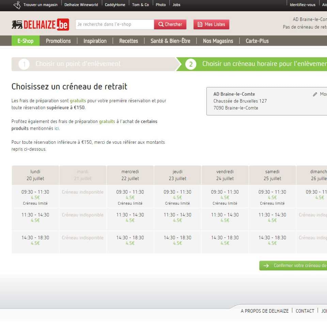Screen dimensions: 327x327
Task: Click the pencil icon to edit pickup point
Action: (315, 94)
